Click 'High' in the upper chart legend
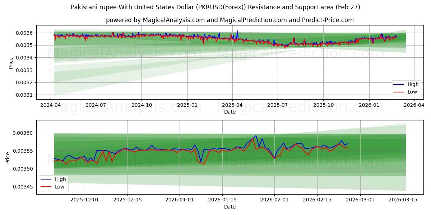Viewport: 431px width, 215px height. click(413, 85)
